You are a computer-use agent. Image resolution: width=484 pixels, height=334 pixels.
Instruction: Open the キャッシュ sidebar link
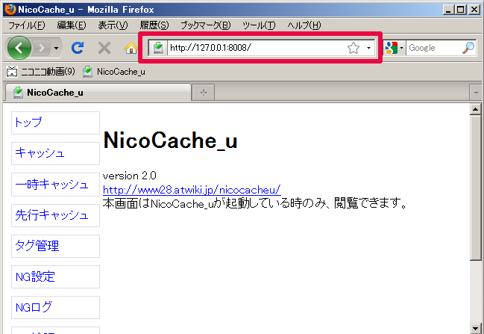(x=40, y=153)
